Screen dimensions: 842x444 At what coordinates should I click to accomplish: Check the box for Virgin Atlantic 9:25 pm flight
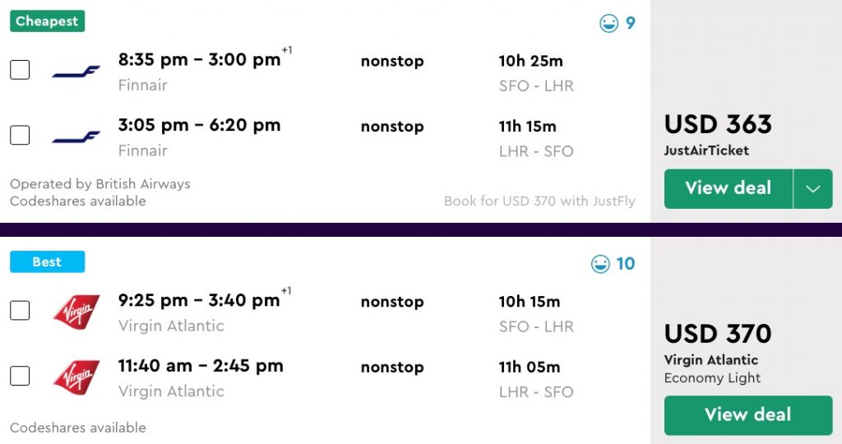[x=20, y=310]
